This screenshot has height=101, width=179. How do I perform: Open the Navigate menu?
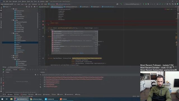[15, 1]
